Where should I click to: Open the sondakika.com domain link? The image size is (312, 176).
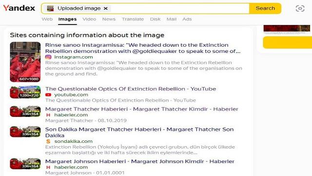(x=74, y=141)
